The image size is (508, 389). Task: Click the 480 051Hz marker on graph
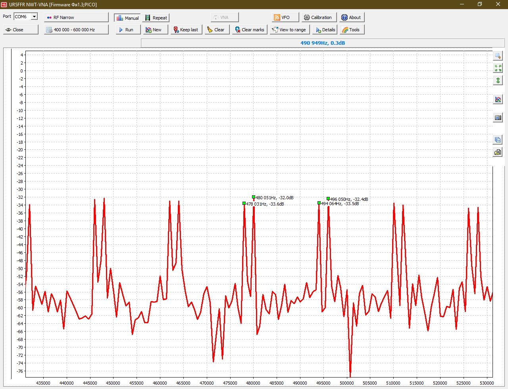[x=254, y=197]
